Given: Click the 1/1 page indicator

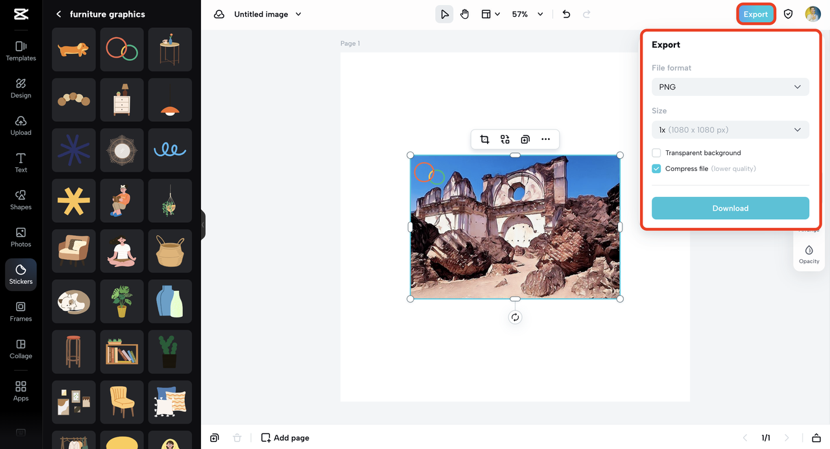Looking at the screenshot, I should pyautogui.click(x=766, y=438).
